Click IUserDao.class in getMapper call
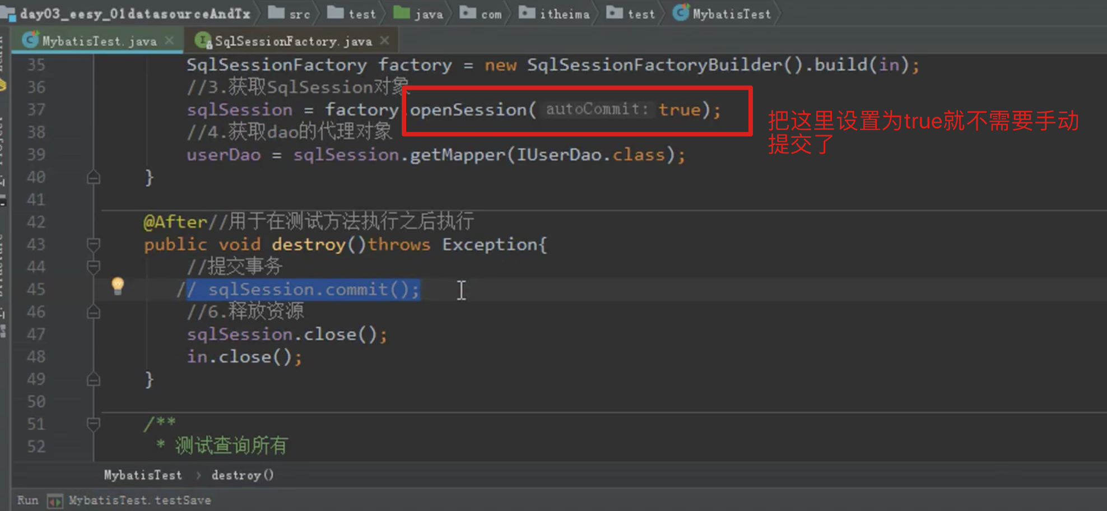The height and width of the screenshot is (511, 1107). (x=590, y=155)
